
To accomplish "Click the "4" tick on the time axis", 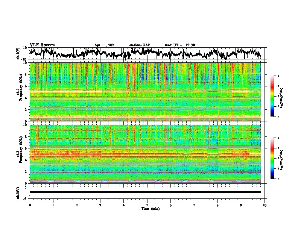I will click(x=124, y=205).
